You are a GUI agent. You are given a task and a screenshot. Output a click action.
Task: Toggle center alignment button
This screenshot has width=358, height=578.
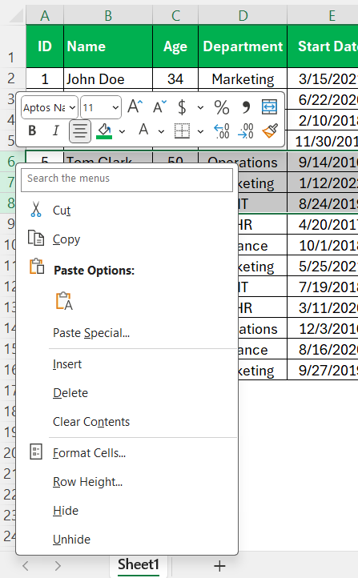click(x=79, y=131)
